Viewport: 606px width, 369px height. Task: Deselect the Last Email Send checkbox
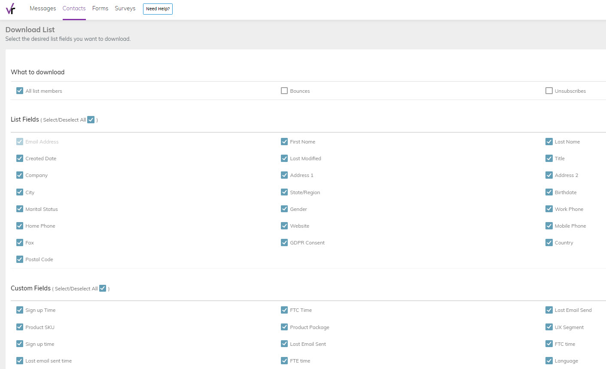coord(549,310)
